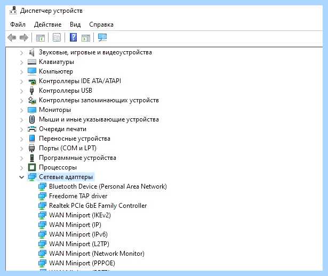Expand the Процессоры category

coord(21,168)
